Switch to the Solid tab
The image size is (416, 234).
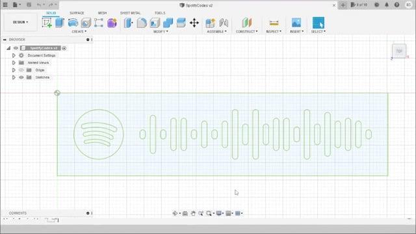[51, 13]
